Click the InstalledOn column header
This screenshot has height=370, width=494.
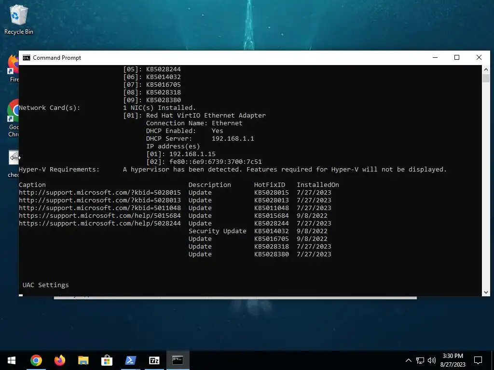click(318, 185)
